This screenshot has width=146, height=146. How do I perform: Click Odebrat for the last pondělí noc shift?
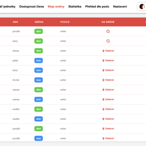click(x=108, y=138)
